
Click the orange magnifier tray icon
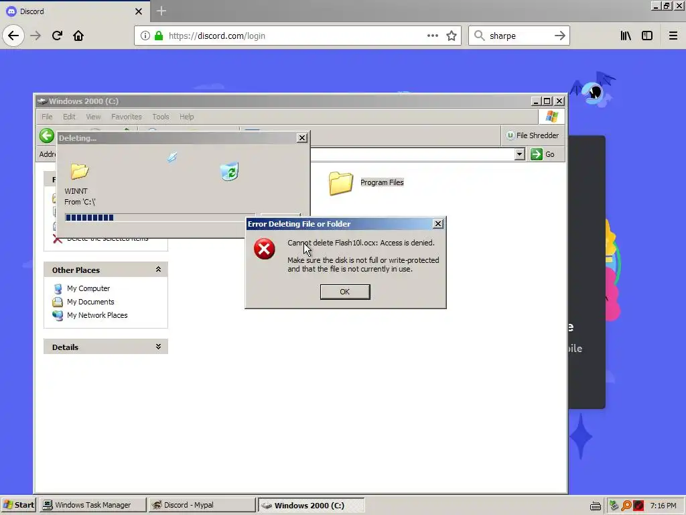626,506
